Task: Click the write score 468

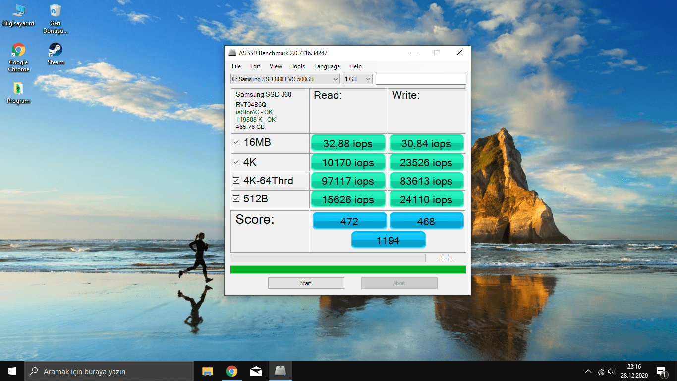Action: [426, 221]
